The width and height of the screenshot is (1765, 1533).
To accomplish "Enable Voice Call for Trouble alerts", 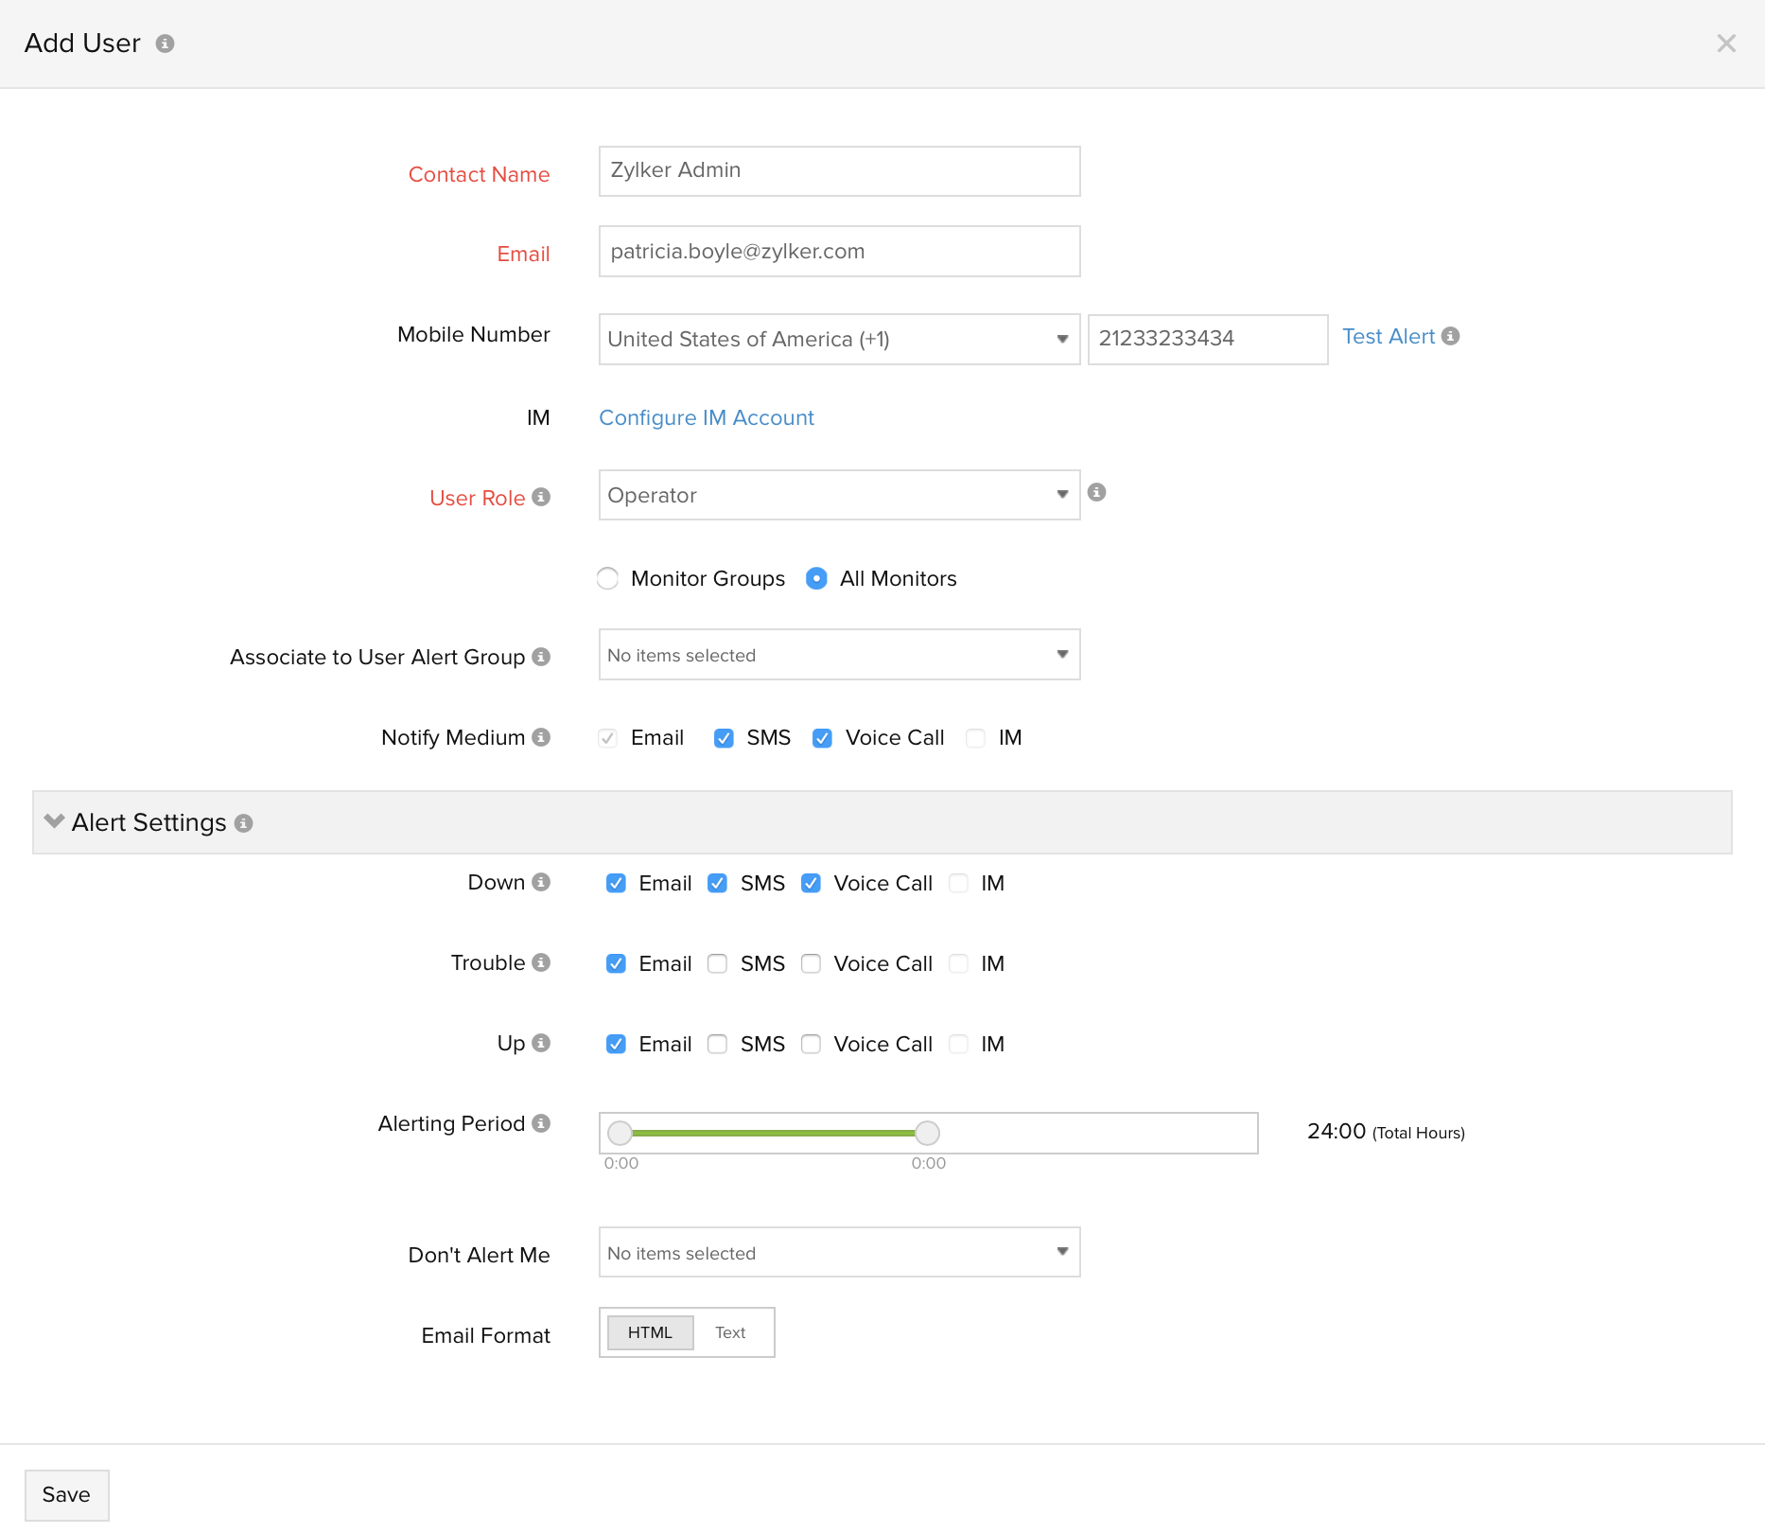I will (811, 963).
